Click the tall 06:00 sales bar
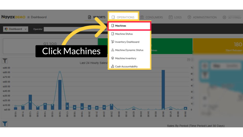 click(x=163, y=90)
